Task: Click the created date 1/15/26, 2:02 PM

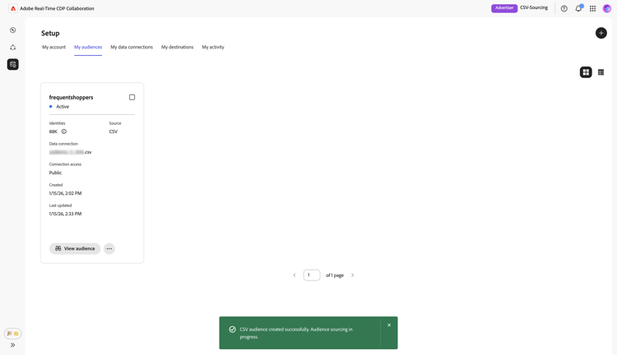Action: coord(65,193)
